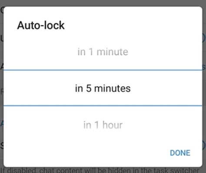Click dimmed "C" letter at top left corner
This screenshot has height=173, width=206.
[2, 10]
